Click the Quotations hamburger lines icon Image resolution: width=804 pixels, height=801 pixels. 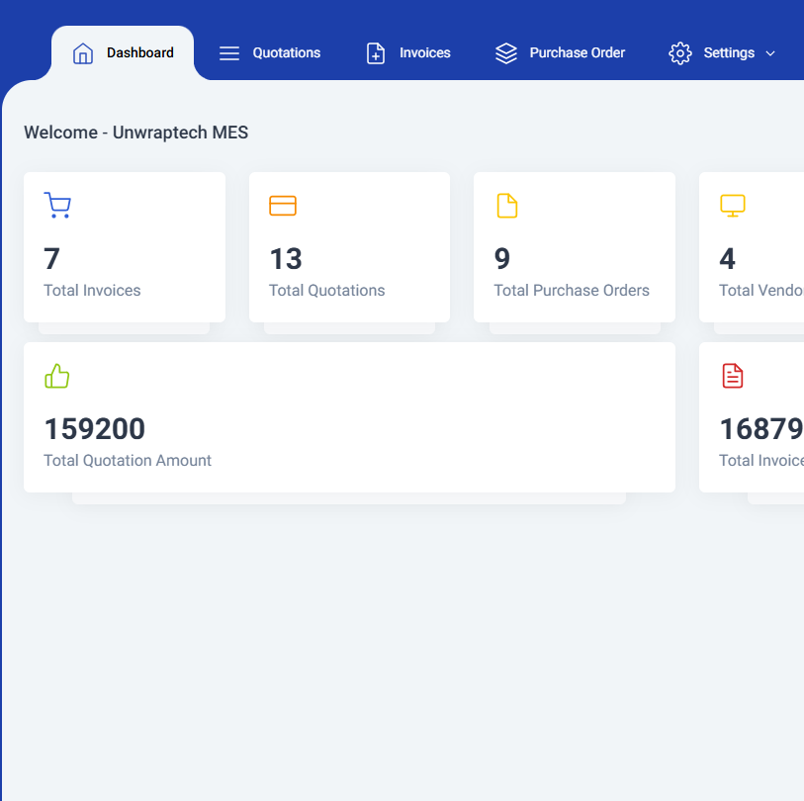[229, 53]
